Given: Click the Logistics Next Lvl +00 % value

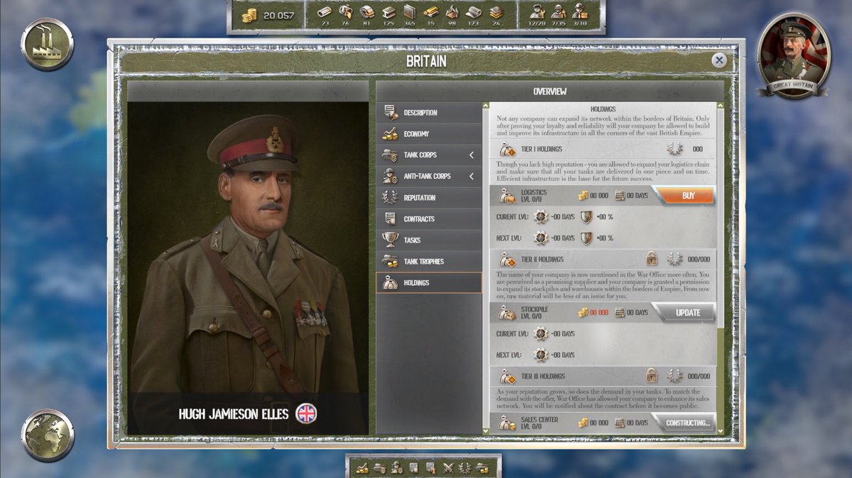Looking at the screenshot, I should 604,238.
